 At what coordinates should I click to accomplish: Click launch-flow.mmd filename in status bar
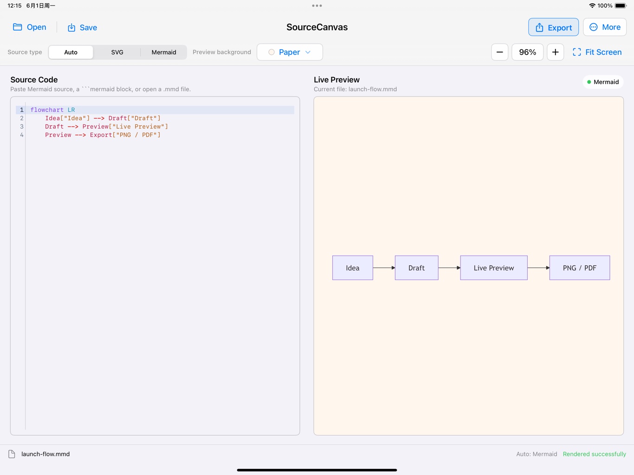click(45, 454)
